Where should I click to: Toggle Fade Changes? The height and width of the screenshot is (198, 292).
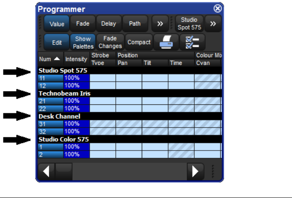pyautogui.click(x=110, y=42)
